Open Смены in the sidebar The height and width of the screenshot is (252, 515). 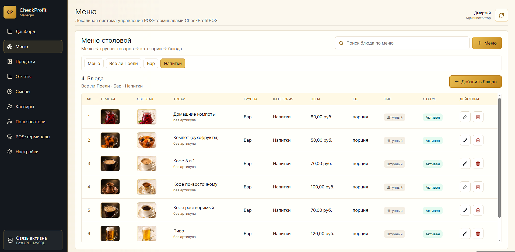33,92
